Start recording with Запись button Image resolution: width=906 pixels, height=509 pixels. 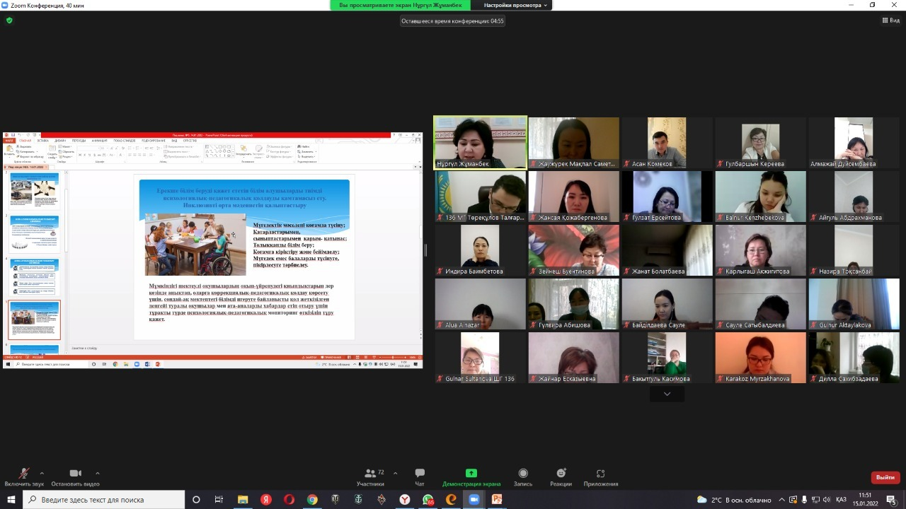click(523, 476)
